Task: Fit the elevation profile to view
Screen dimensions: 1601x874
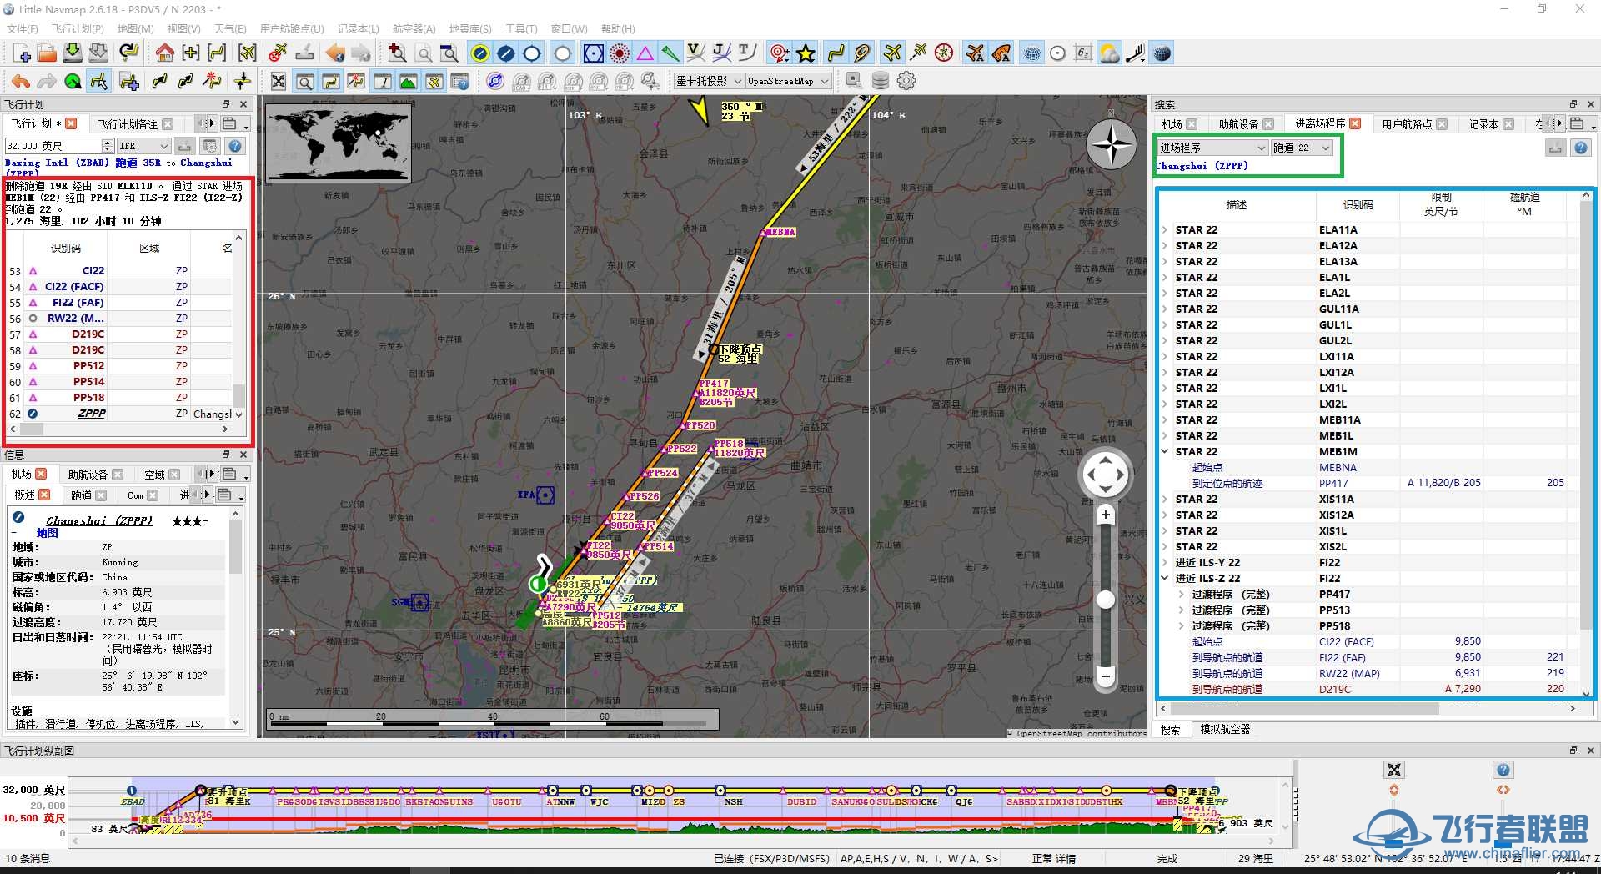Action: [x=1394, y=770]
